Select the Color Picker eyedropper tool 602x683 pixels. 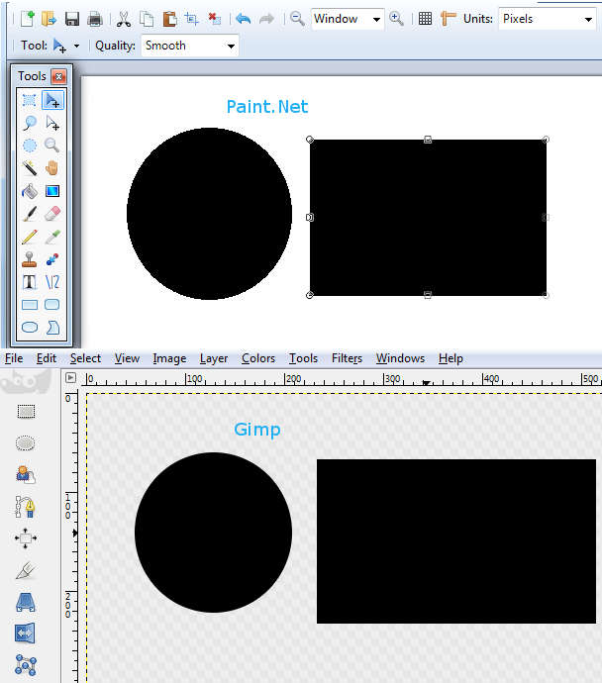(x=52, y=237)
